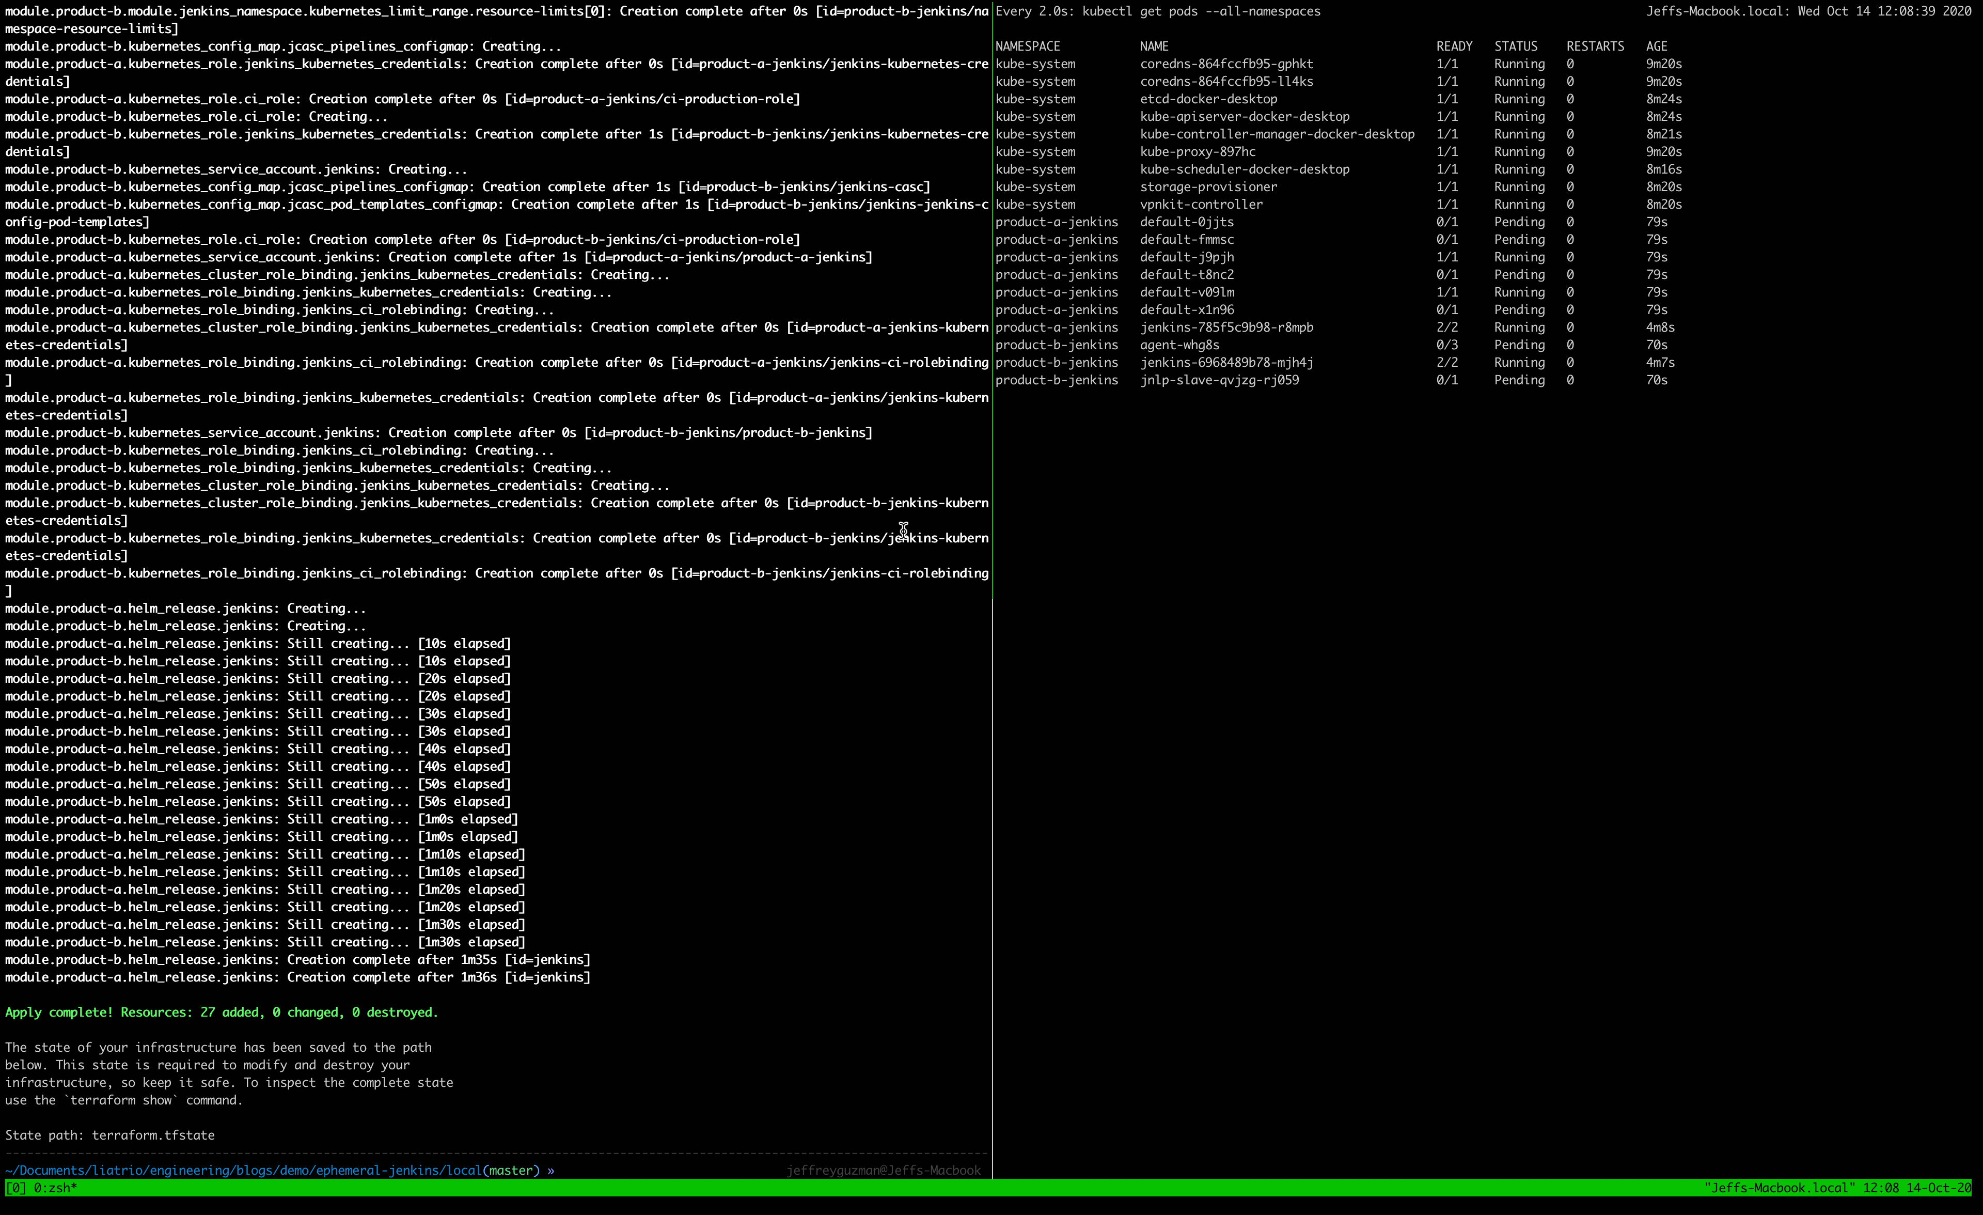Screen dimensions: 1983x1215
Task: Click the NAMESPACE column header
Action: [x=1028, y=46]
